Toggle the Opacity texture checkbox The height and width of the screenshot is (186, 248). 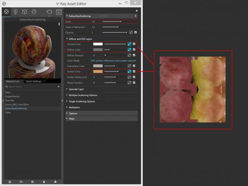pyautogui.click(x=135, y=32)
